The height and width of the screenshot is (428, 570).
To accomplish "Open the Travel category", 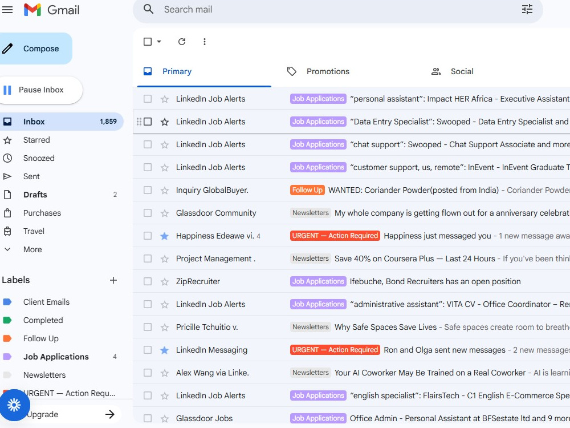I will pyautogui.click(x=34, y=231).
